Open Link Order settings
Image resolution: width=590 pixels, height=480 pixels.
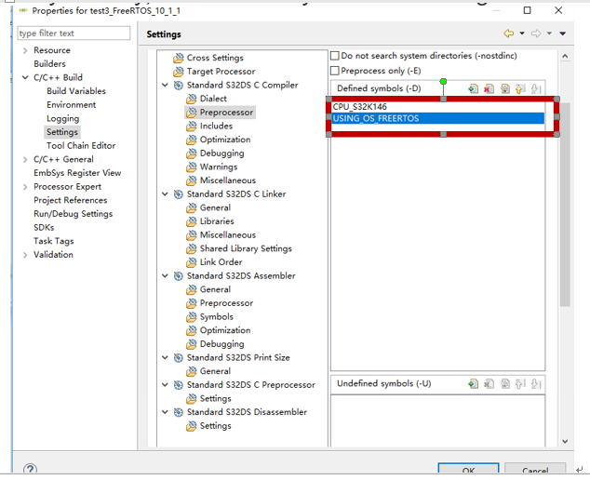(221, 262)
